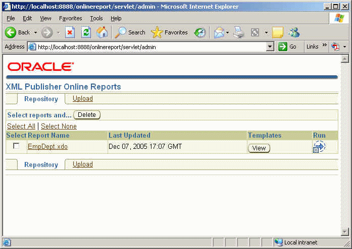Screen dimensions: 352x249
Task: Open the History toolbar icon
Action: click(200, 32)
